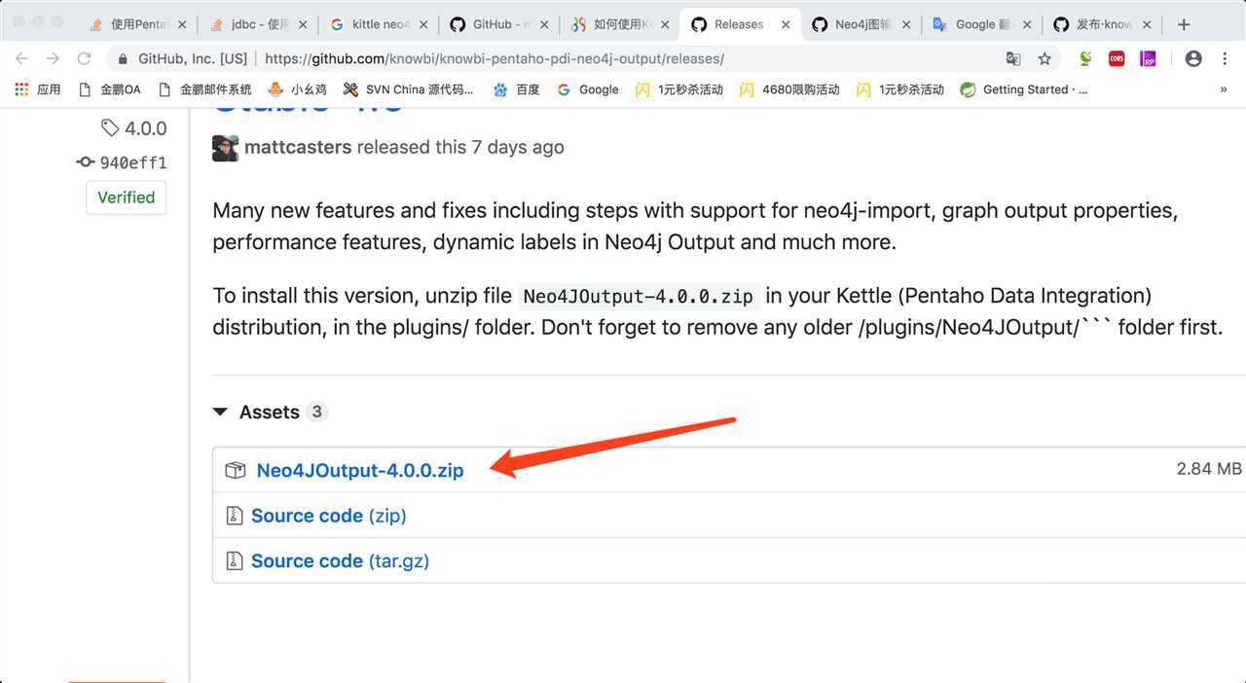Open the 金鹏OA bookmark
This screenshot has width=1246, height=683.
(109, 90)
